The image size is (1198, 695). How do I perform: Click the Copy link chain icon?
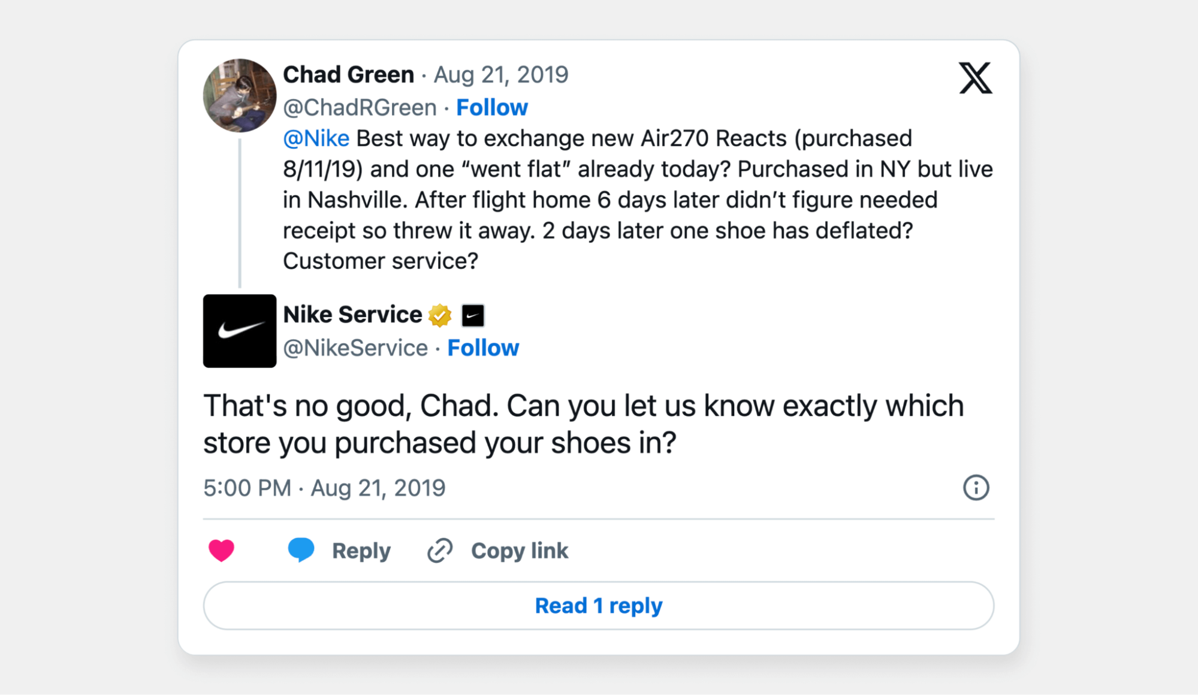(x=438, y=550)
